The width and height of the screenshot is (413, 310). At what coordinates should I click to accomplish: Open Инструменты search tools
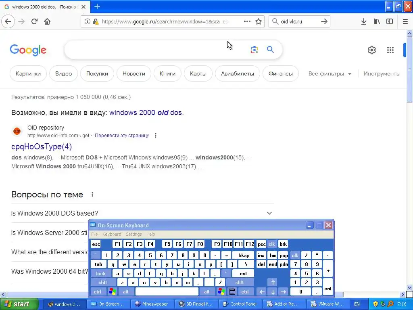click(382, 74)
